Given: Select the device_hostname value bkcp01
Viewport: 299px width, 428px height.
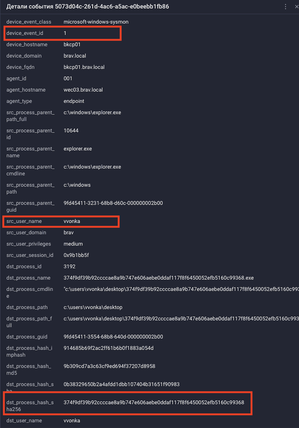Looking at the screenshot, I should point(72,45).
